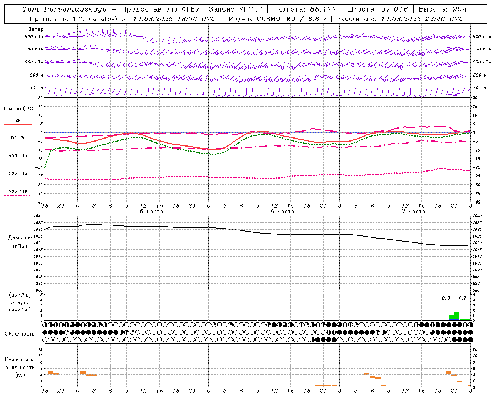
Task: Click the 1.7 precipitation total value
Action: point(462,298)
